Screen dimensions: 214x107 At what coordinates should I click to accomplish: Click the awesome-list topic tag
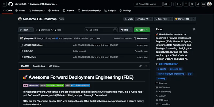point(176,69)
